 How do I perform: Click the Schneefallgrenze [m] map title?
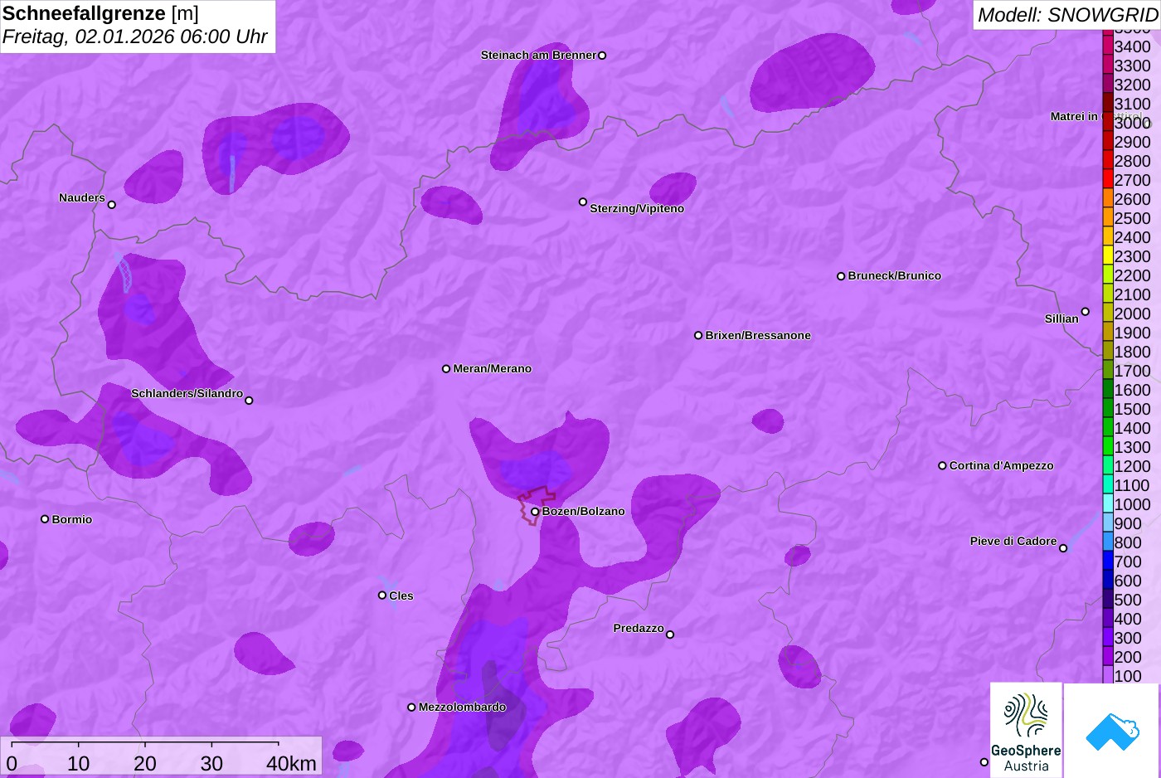pyautogui.click(x=100, y=13)
